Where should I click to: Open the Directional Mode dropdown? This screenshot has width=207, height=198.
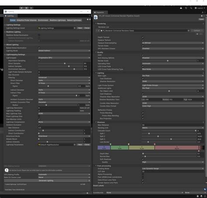click(64, 136)
